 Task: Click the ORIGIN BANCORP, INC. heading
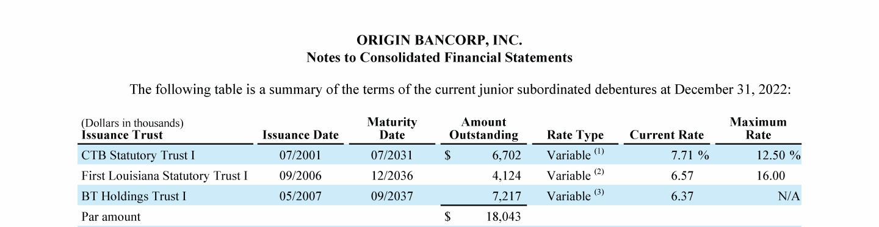[440, 41]
